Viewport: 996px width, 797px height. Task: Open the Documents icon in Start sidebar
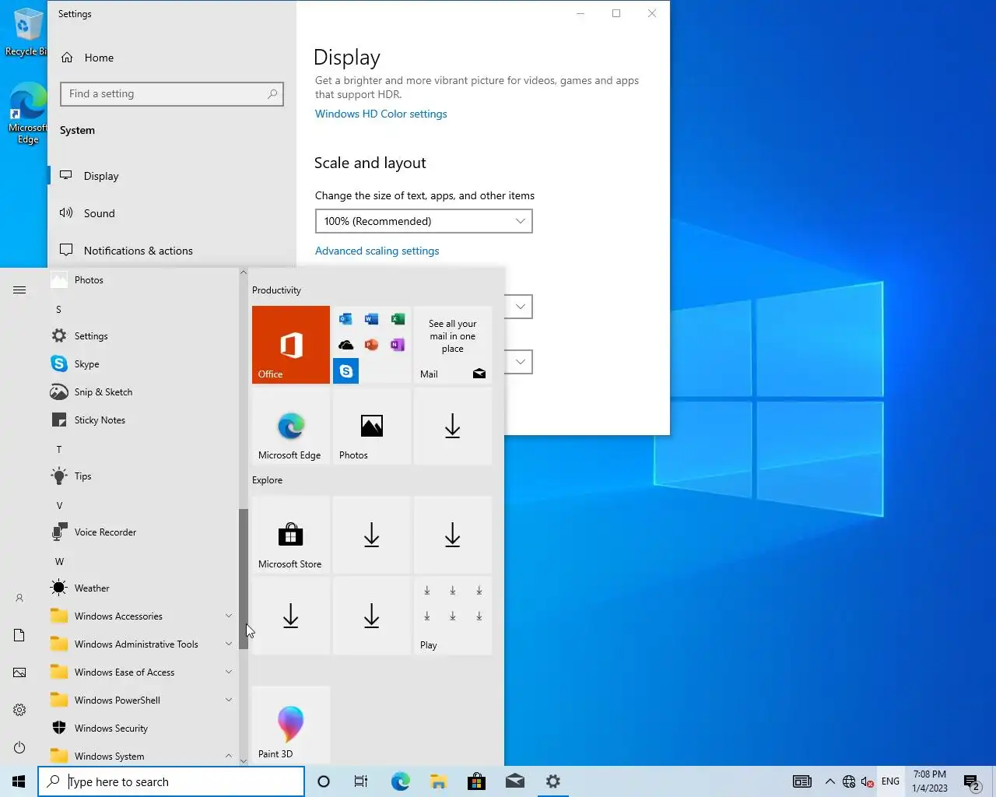click(x=19, y=635)
